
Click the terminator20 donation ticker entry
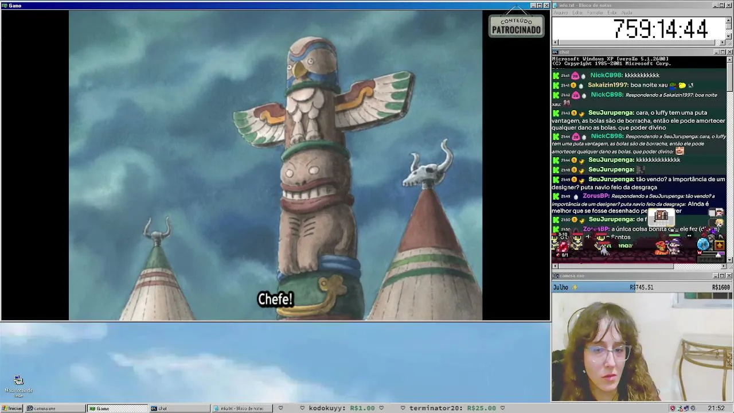(x=453, y=408)
